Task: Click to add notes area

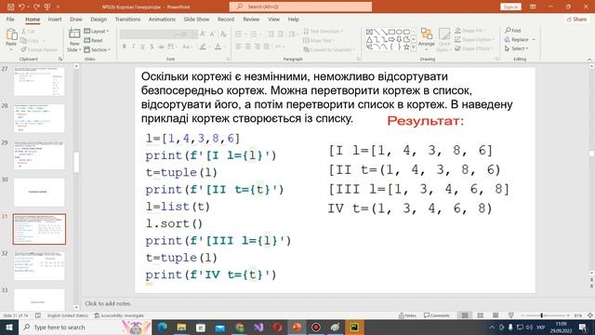Action: point(108,303)
